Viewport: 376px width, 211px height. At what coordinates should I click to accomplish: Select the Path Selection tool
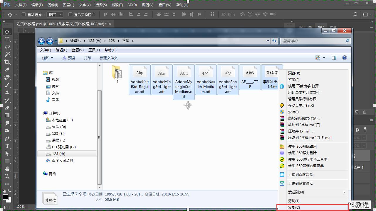pos(7,154)
